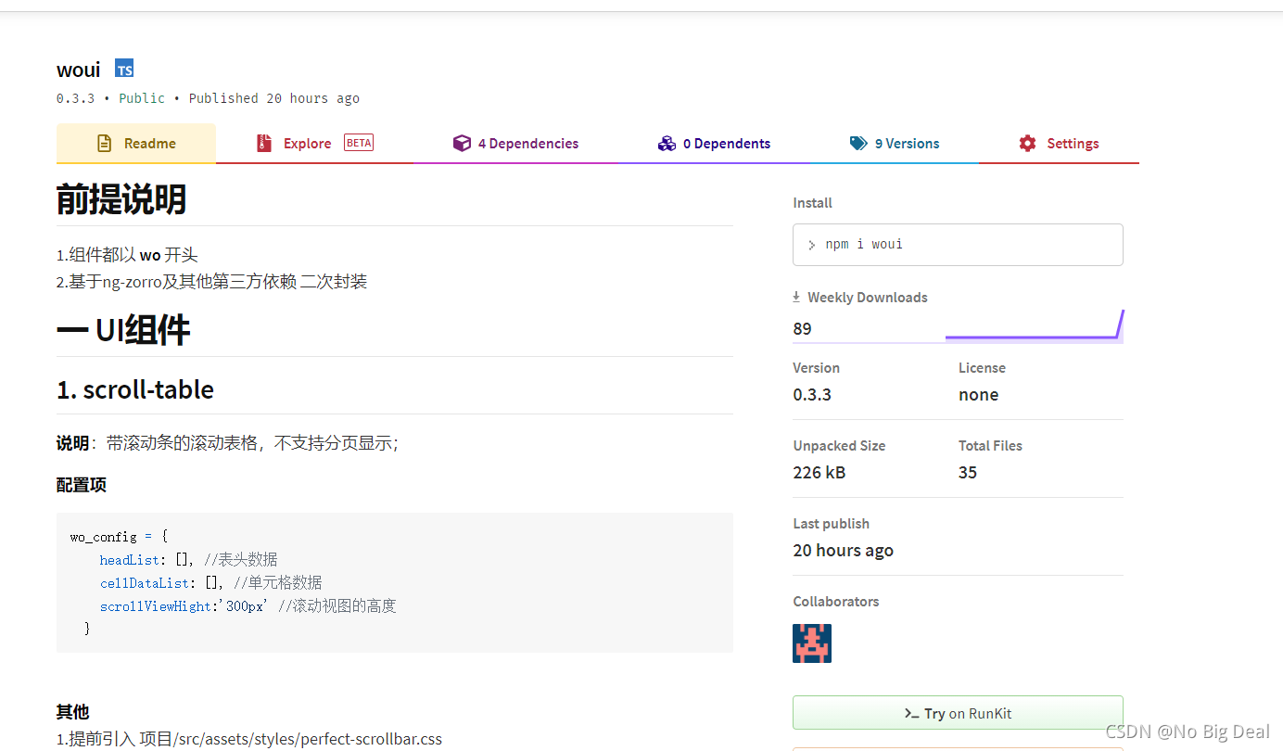Screen dimensions: 1283x751
Task: Click the headList code line
Action: coord(188,560)
